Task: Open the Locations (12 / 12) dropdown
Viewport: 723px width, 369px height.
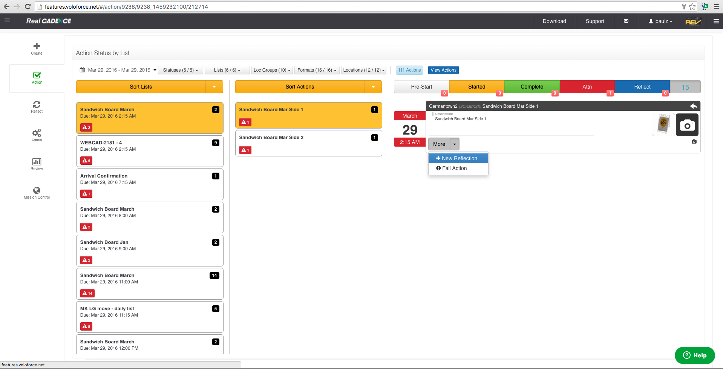Action: [x=364, y=70]
